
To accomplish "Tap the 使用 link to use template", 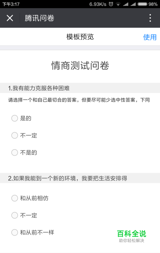I will pos(150,37).
